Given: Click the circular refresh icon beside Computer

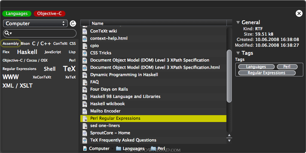Looking at the screenshot, I should [73, 23].
